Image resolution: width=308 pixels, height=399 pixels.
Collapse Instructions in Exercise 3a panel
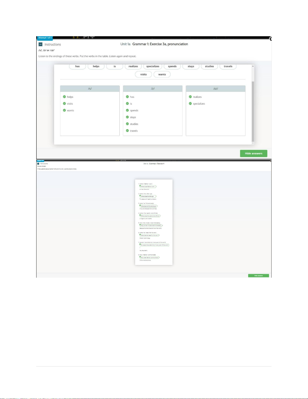click(40, 45)
